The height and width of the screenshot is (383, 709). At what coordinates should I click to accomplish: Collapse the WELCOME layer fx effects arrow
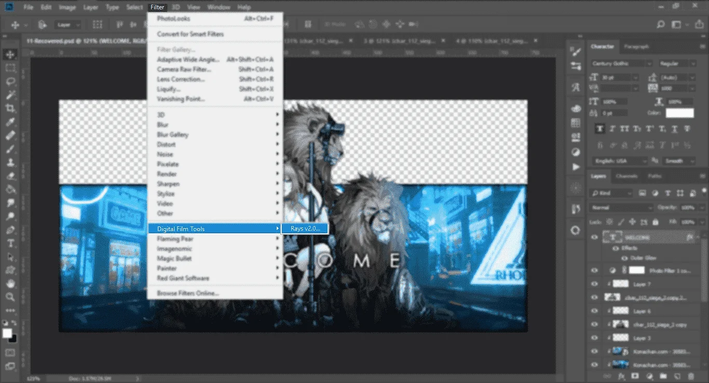697,237
